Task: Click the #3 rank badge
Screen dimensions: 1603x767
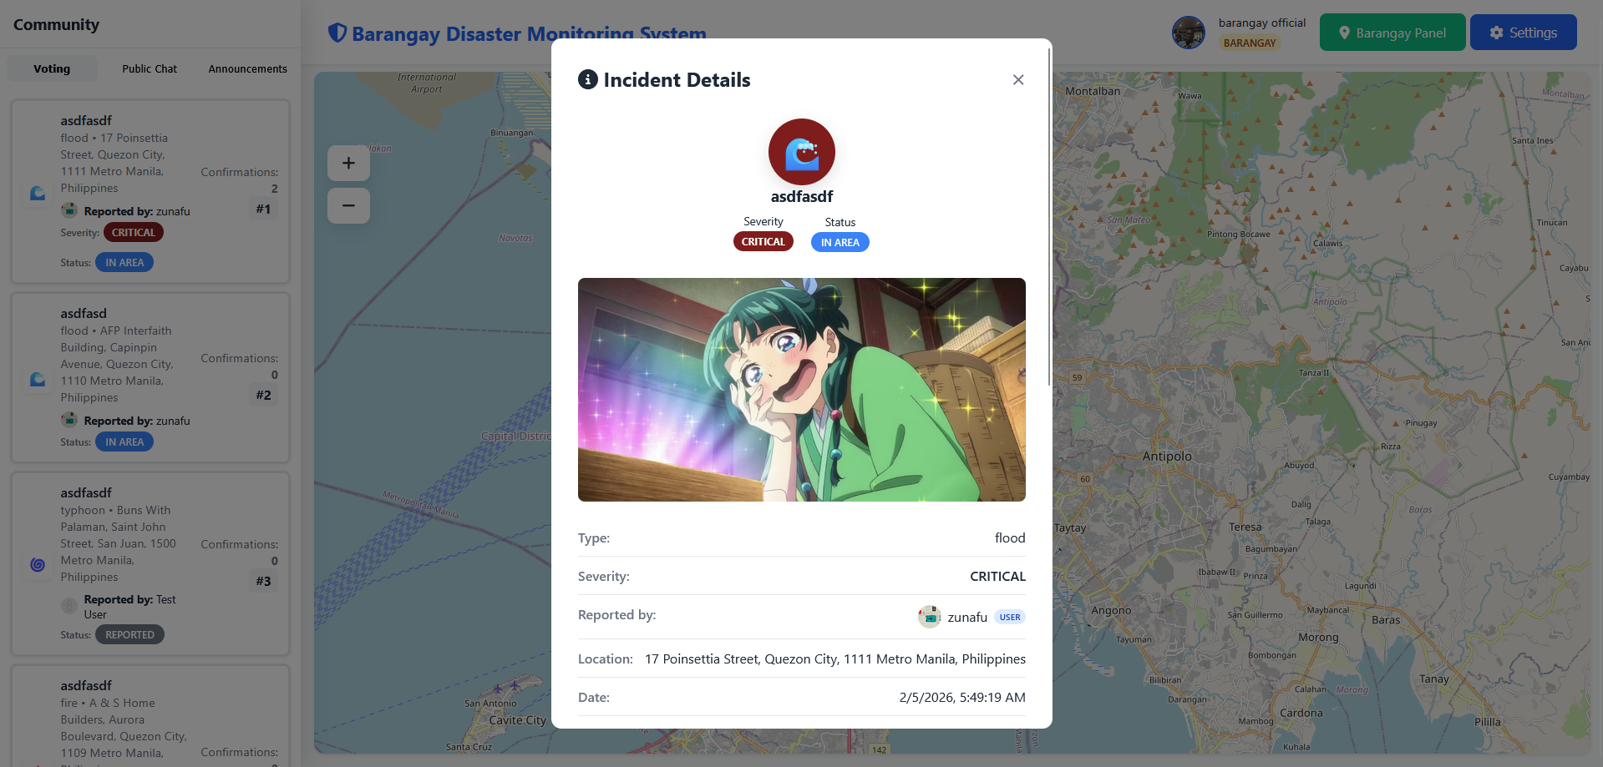Action: pos(263,582)
